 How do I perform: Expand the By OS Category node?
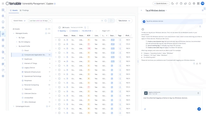(16, 42)
